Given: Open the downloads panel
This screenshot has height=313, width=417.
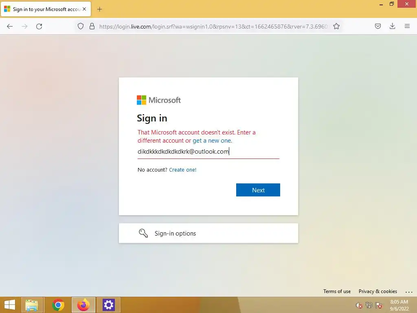Looking at the screenshot, I should point(392,26).
